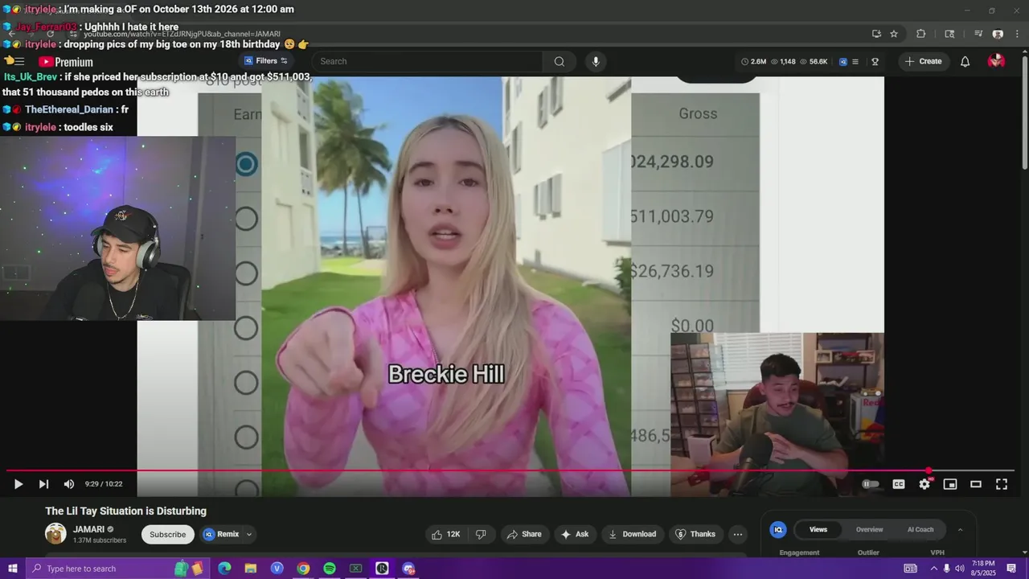Enter fullscreen mode
The width and height of the screenshot is (1029, 579).
coord(1002,484)
